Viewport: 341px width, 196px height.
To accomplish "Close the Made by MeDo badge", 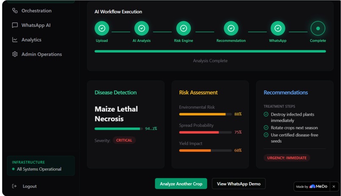I will 334,186.
